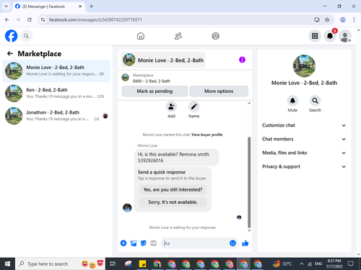Bookmark this page with the star icon

(327, 19)
